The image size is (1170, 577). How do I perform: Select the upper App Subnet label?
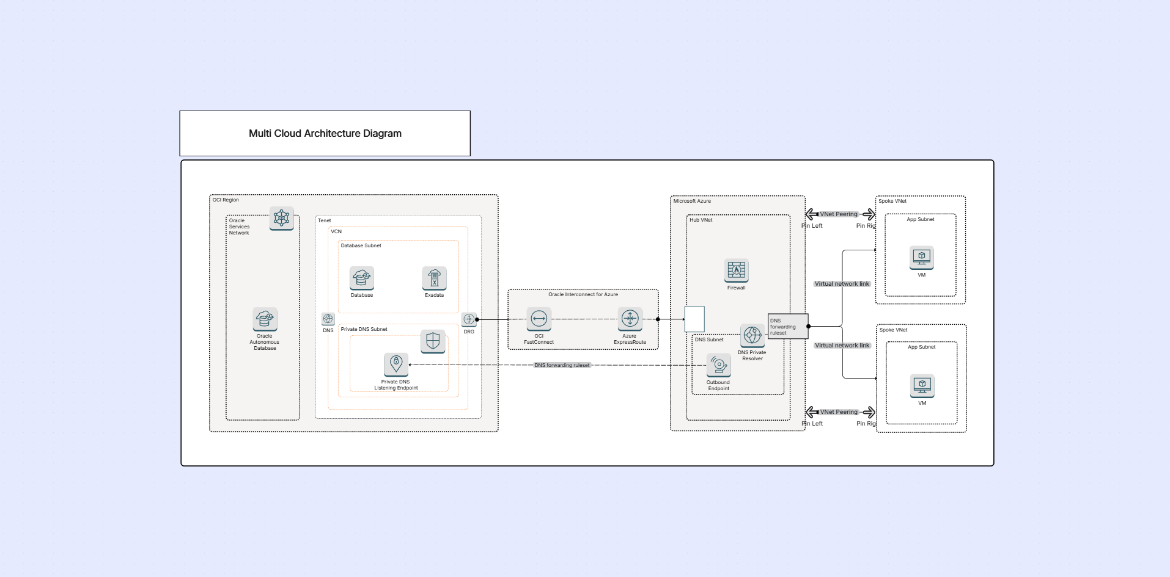[921, 219]
